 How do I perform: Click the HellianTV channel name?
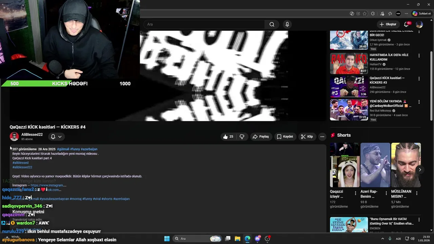pos(376,64)
